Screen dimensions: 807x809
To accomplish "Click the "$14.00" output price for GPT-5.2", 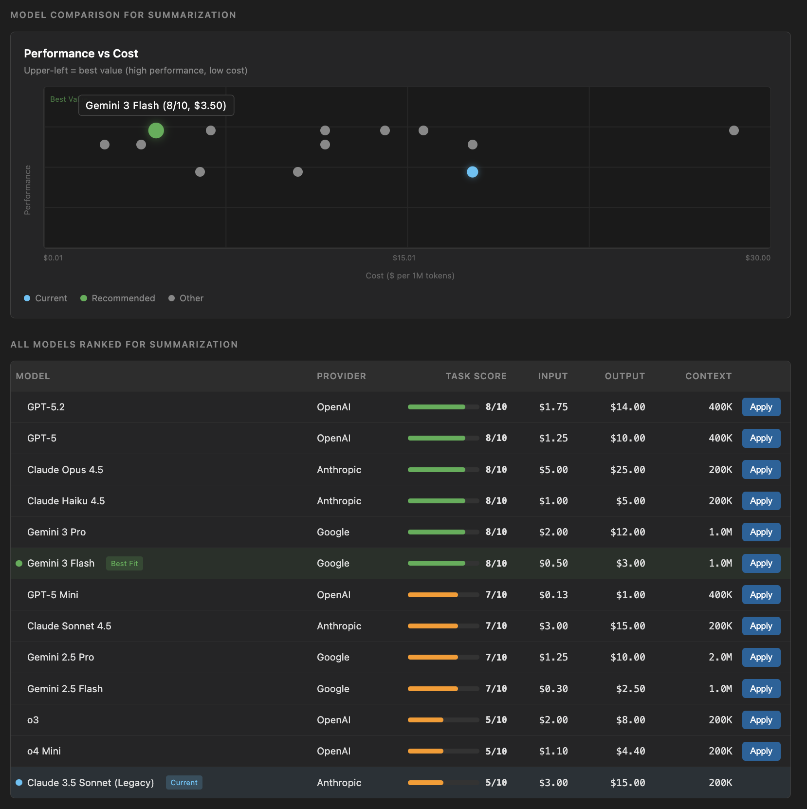I will coord(627,407).
